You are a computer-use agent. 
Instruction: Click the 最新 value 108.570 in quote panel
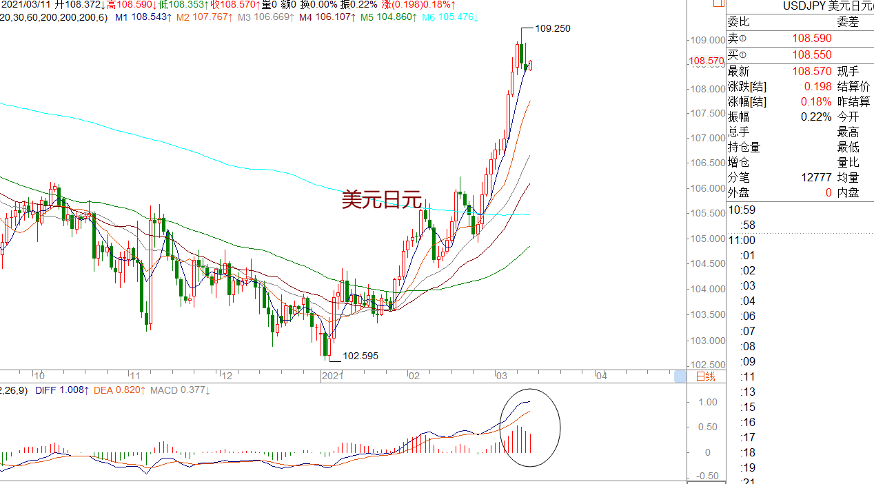811,72
